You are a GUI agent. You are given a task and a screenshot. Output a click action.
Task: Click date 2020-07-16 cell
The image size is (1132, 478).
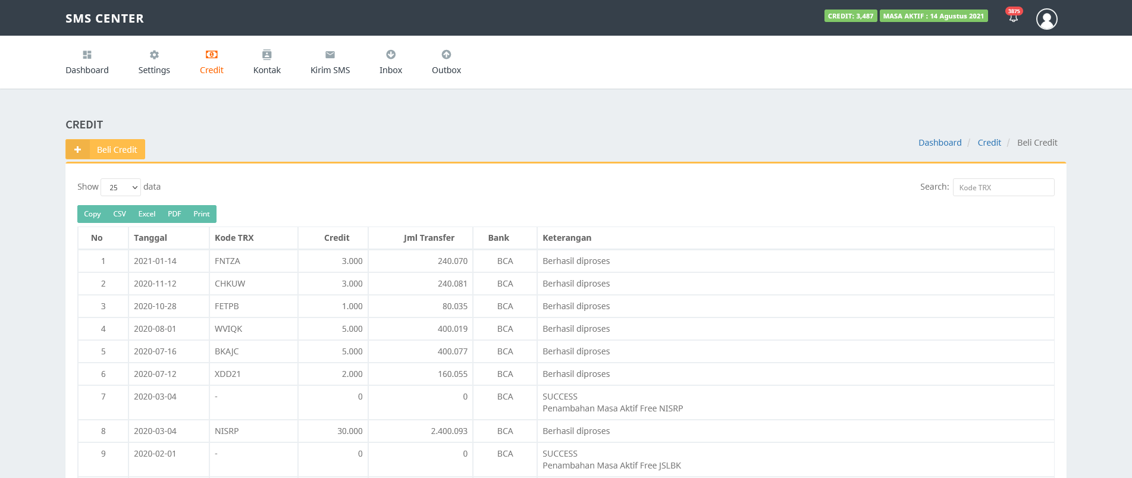169,351
